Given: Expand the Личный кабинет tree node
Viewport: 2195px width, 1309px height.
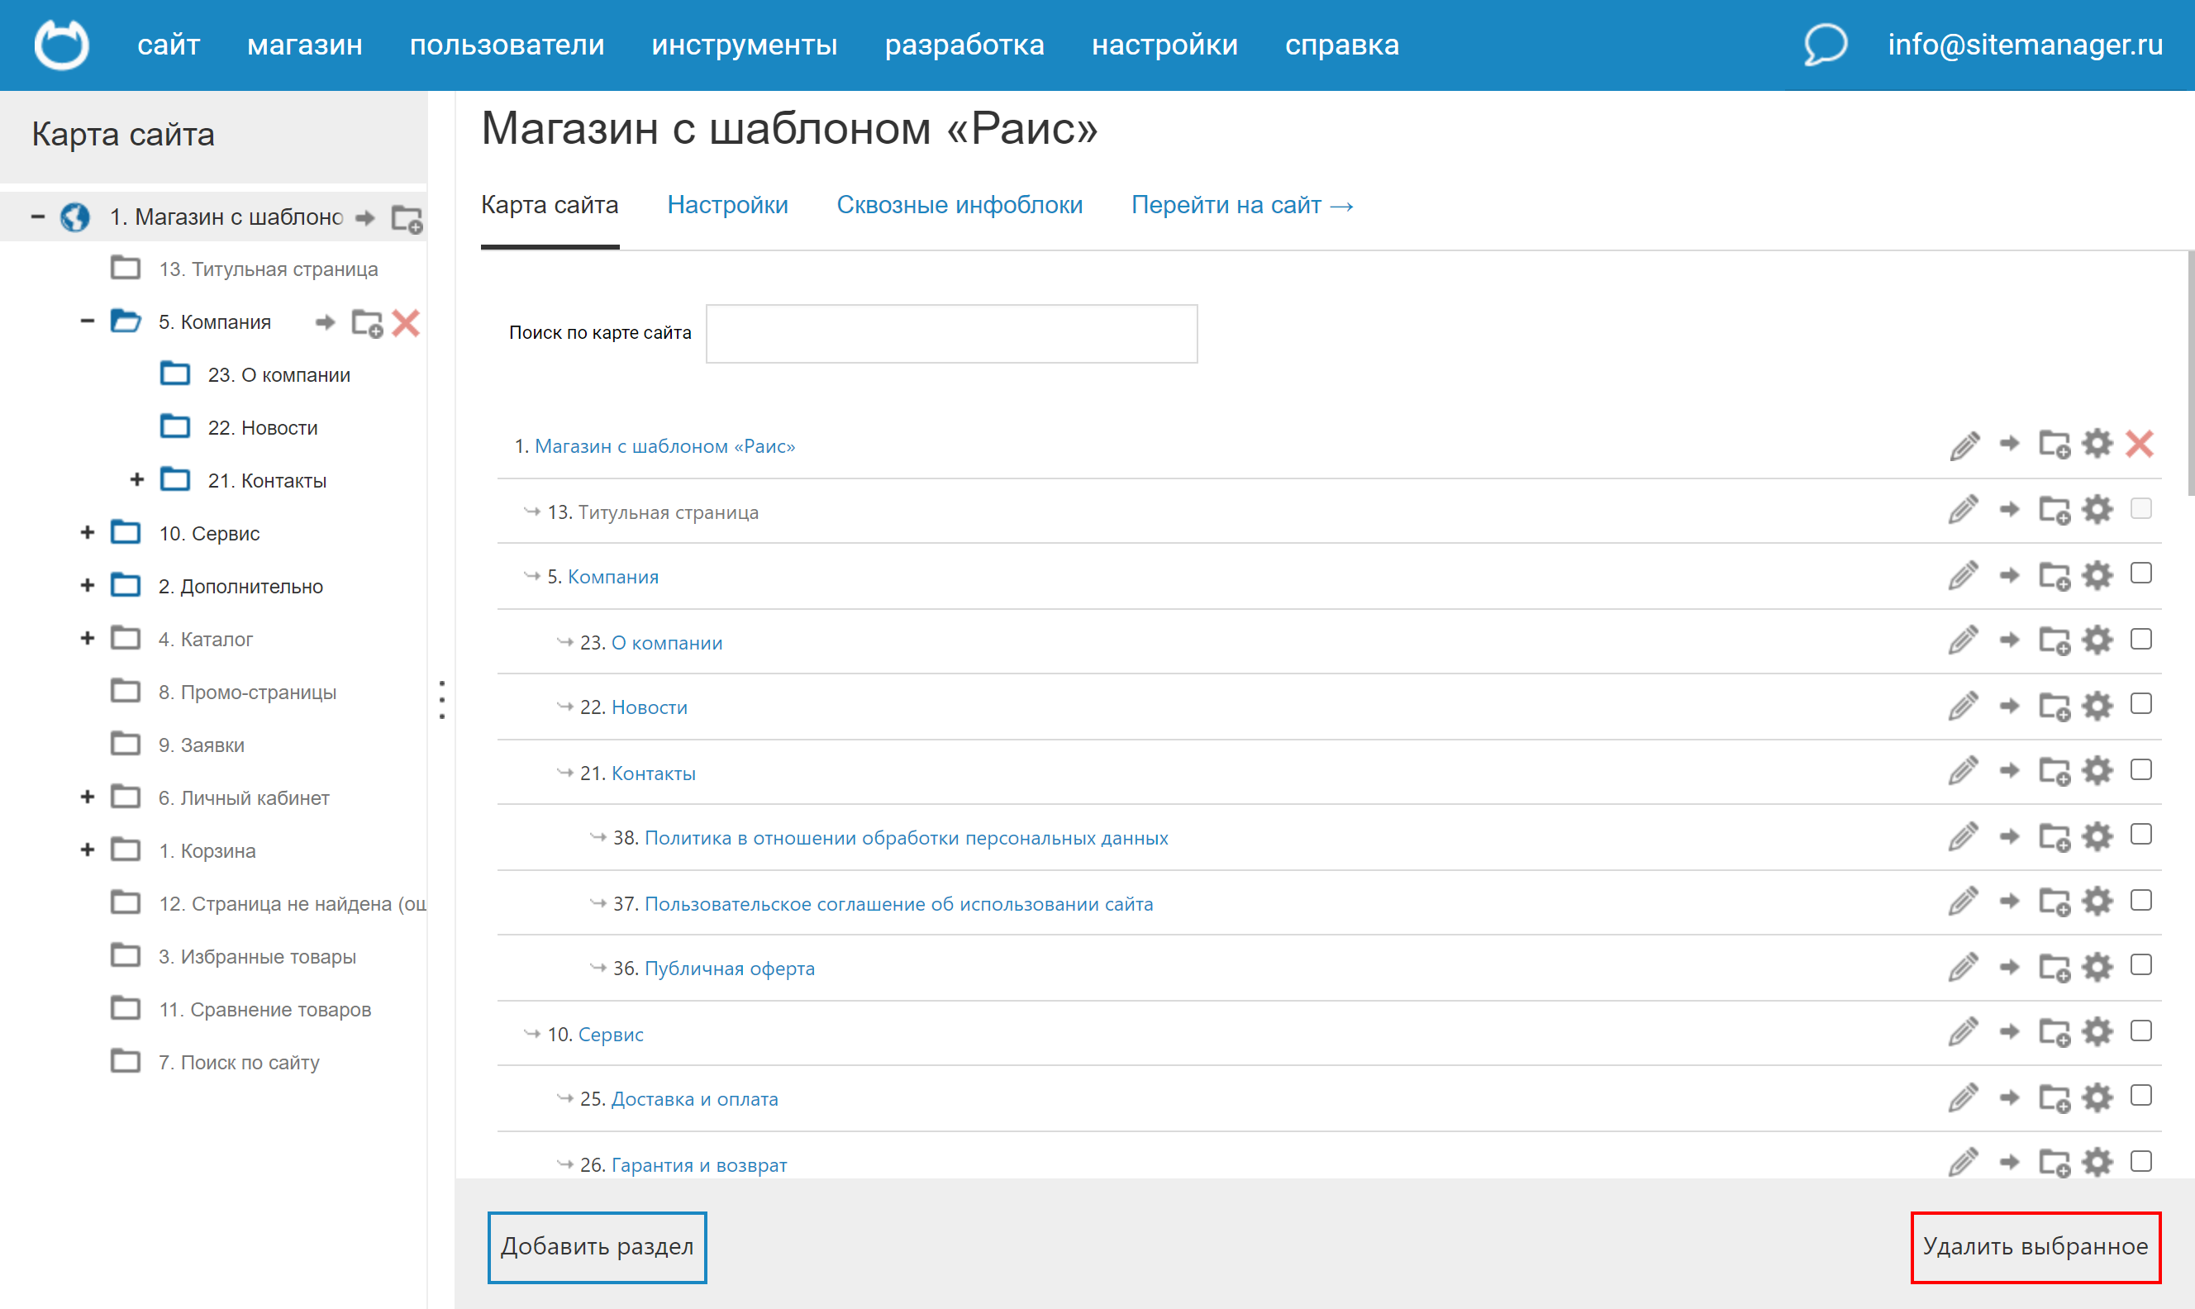Looking at the screenshot, I should click(88, 797).
